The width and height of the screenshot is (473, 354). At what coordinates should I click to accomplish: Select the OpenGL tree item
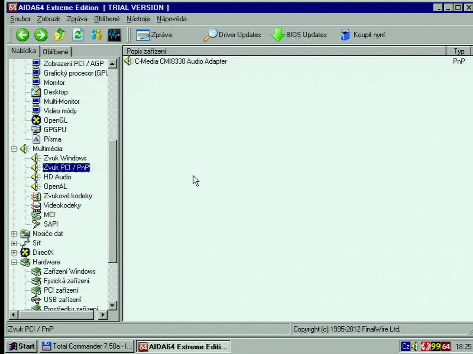(x=55, y=120)
